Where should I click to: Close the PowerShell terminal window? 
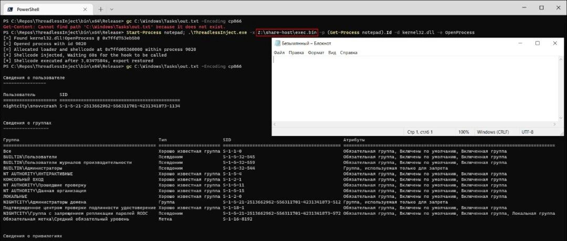point(558,7)
